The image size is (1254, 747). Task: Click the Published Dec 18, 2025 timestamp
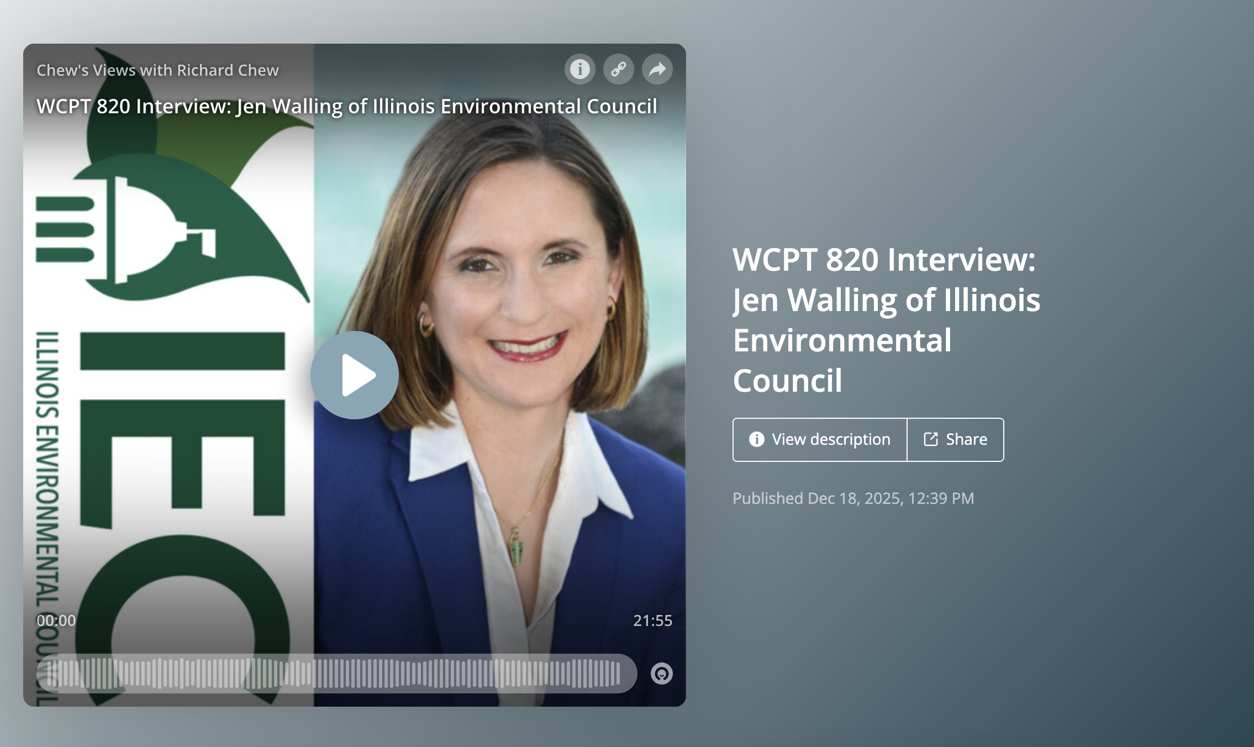click(x=852, y=498)
